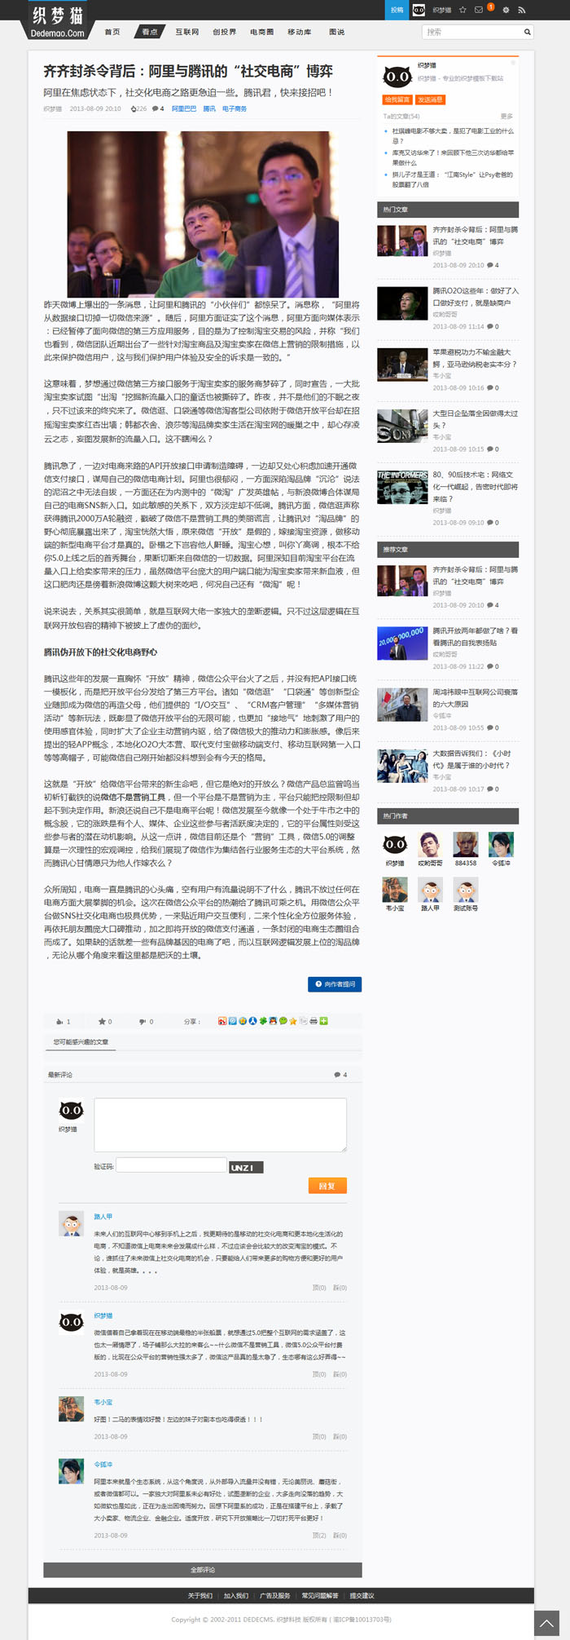
Task: Open 苹果避税功力 article thumbnail
Action: [x=402, y=363]
